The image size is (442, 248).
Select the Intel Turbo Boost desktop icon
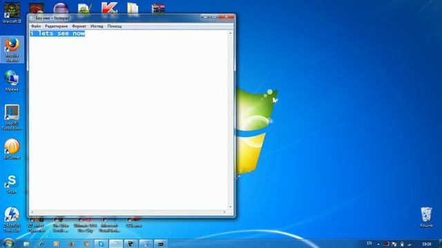click(12, 117)
